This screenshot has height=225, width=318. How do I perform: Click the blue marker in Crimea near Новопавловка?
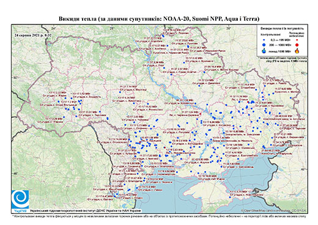click(x=230, y=197)
